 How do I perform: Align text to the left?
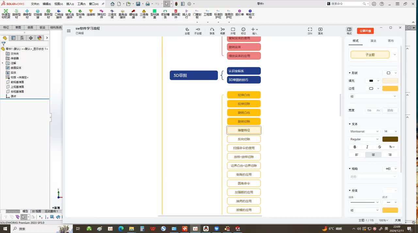[357, 155]
